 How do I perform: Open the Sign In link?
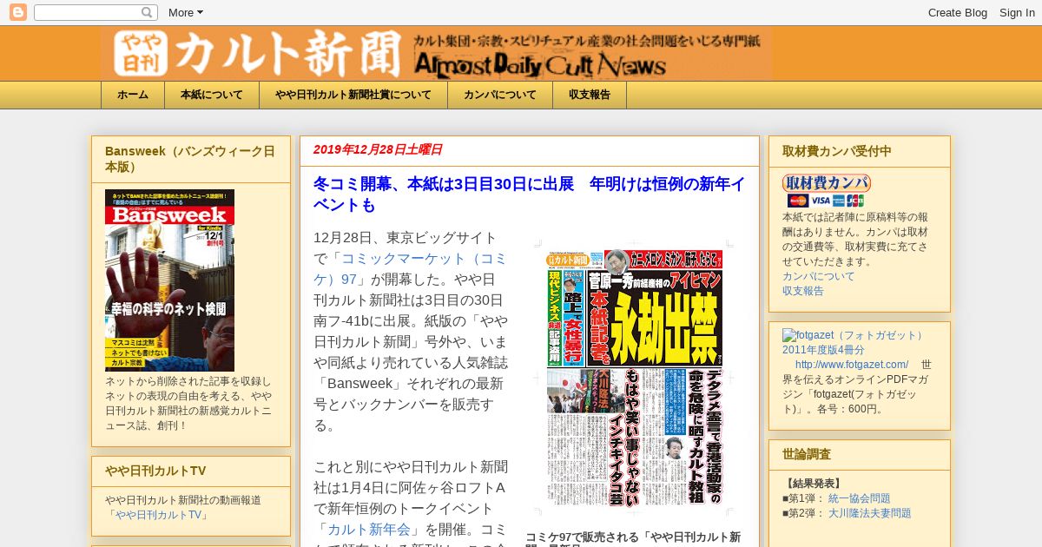coord(1017,12)
